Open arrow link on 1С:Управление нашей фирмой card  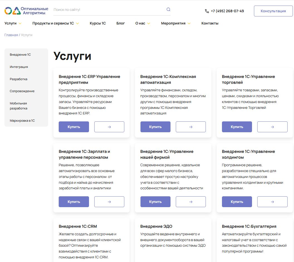click(191, 202)
